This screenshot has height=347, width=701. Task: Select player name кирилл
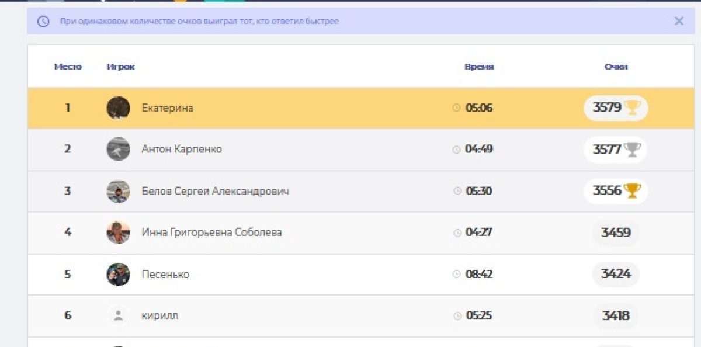click(160, 316)
